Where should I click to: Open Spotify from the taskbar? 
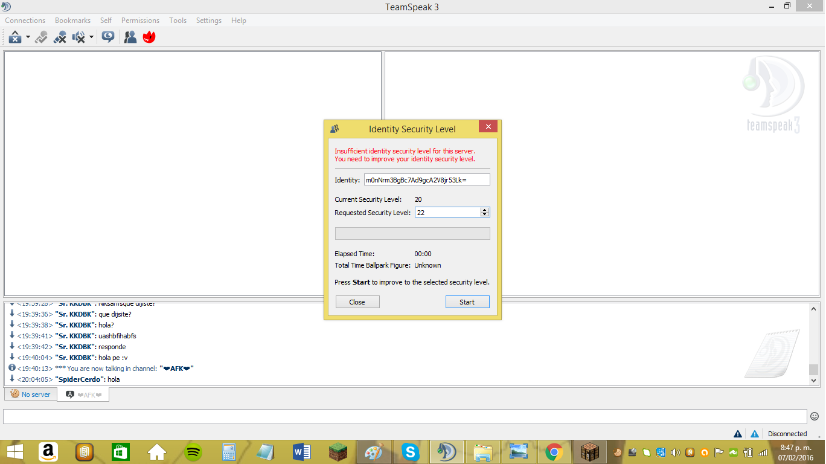pos(193,452)
